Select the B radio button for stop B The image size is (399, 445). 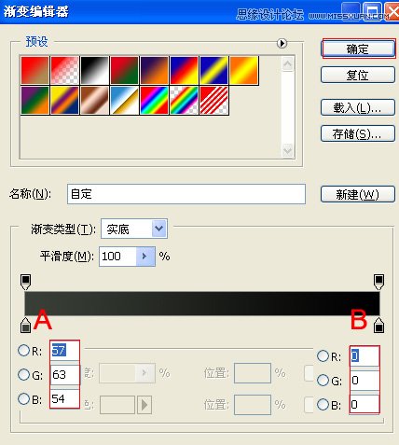pos(323,405)
